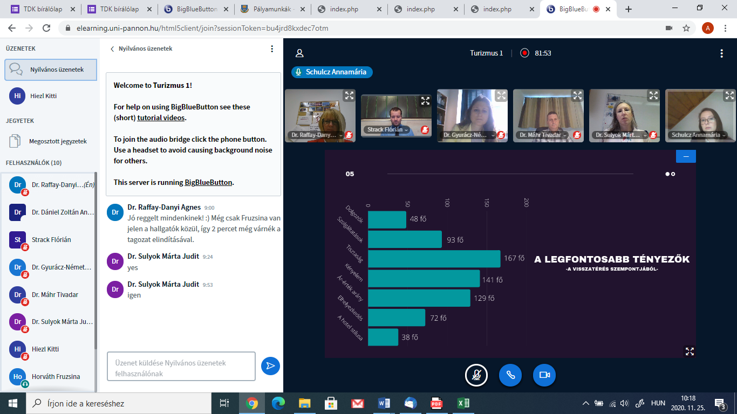737x414 pixels.
Task: Toggle the webcam sharing button
Action: coord(544,375)
